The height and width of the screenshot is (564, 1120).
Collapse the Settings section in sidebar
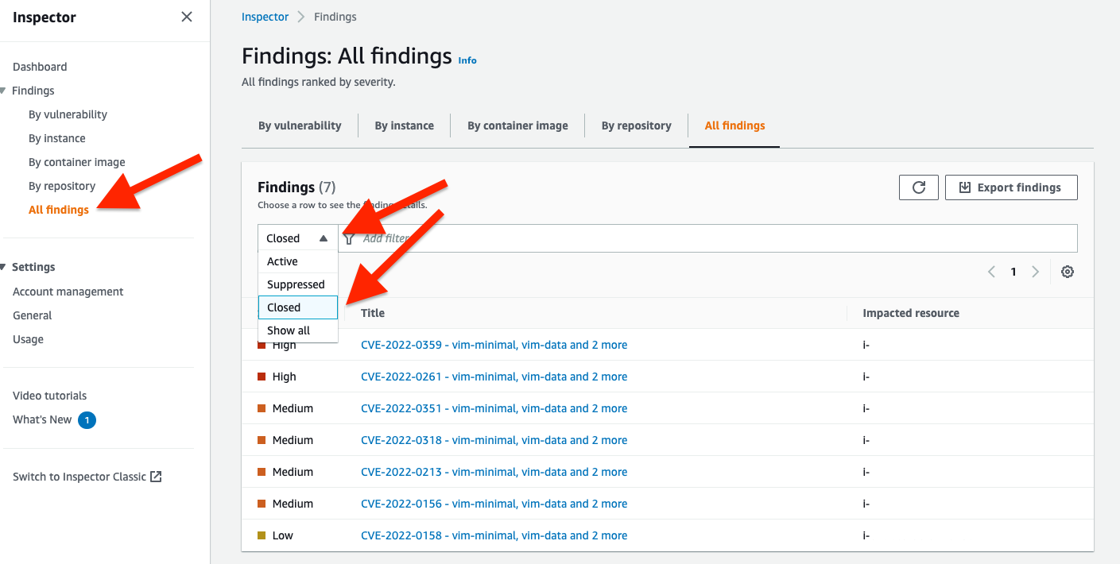click(x=6, y=266)
